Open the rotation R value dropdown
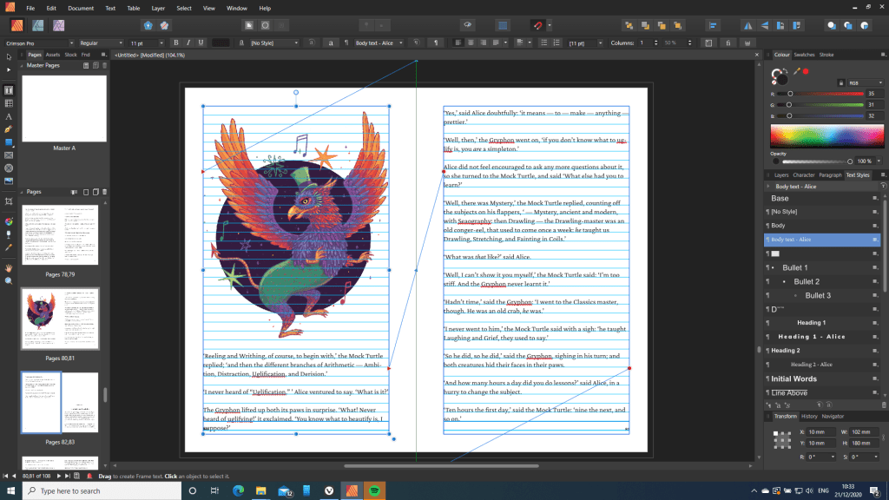889x500 pixels. (x=833, y=457)
